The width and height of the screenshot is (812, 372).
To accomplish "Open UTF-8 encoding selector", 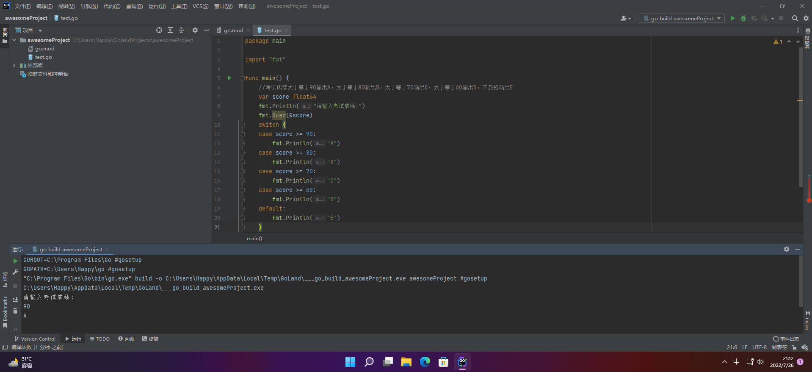I will coord(760,347).
